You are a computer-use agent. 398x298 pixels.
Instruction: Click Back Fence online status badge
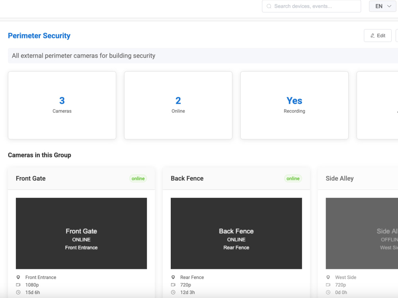pyautogui.click(x=293, y=178)
